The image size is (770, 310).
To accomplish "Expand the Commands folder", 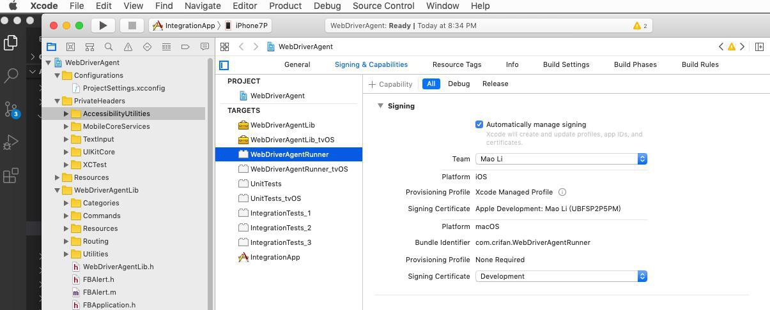I will [x=66, y=216].
